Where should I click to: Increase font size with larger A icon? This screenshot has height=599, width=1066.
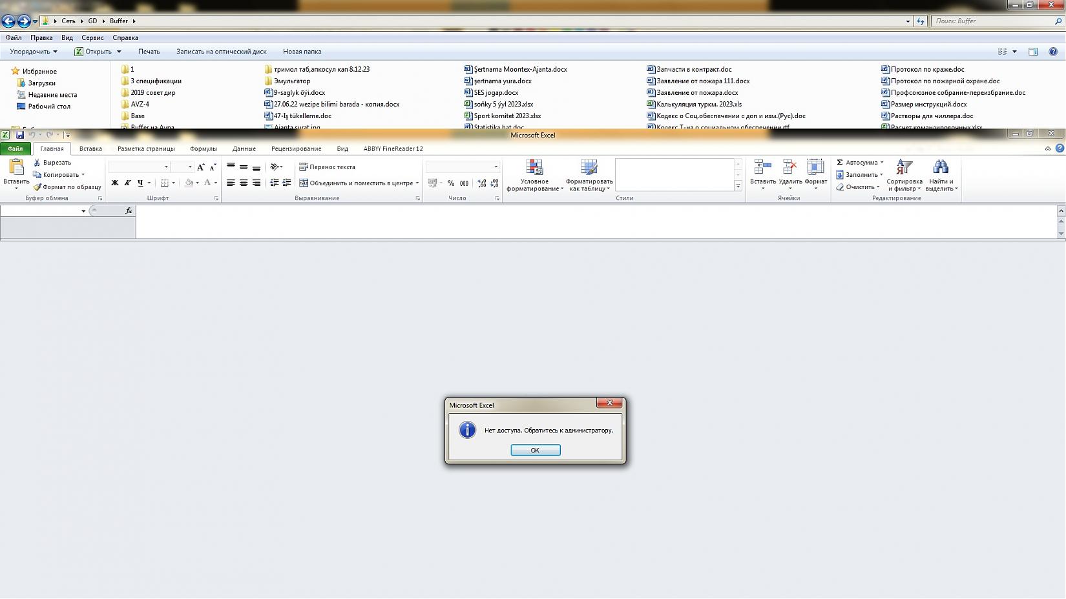tap(201, 167)
